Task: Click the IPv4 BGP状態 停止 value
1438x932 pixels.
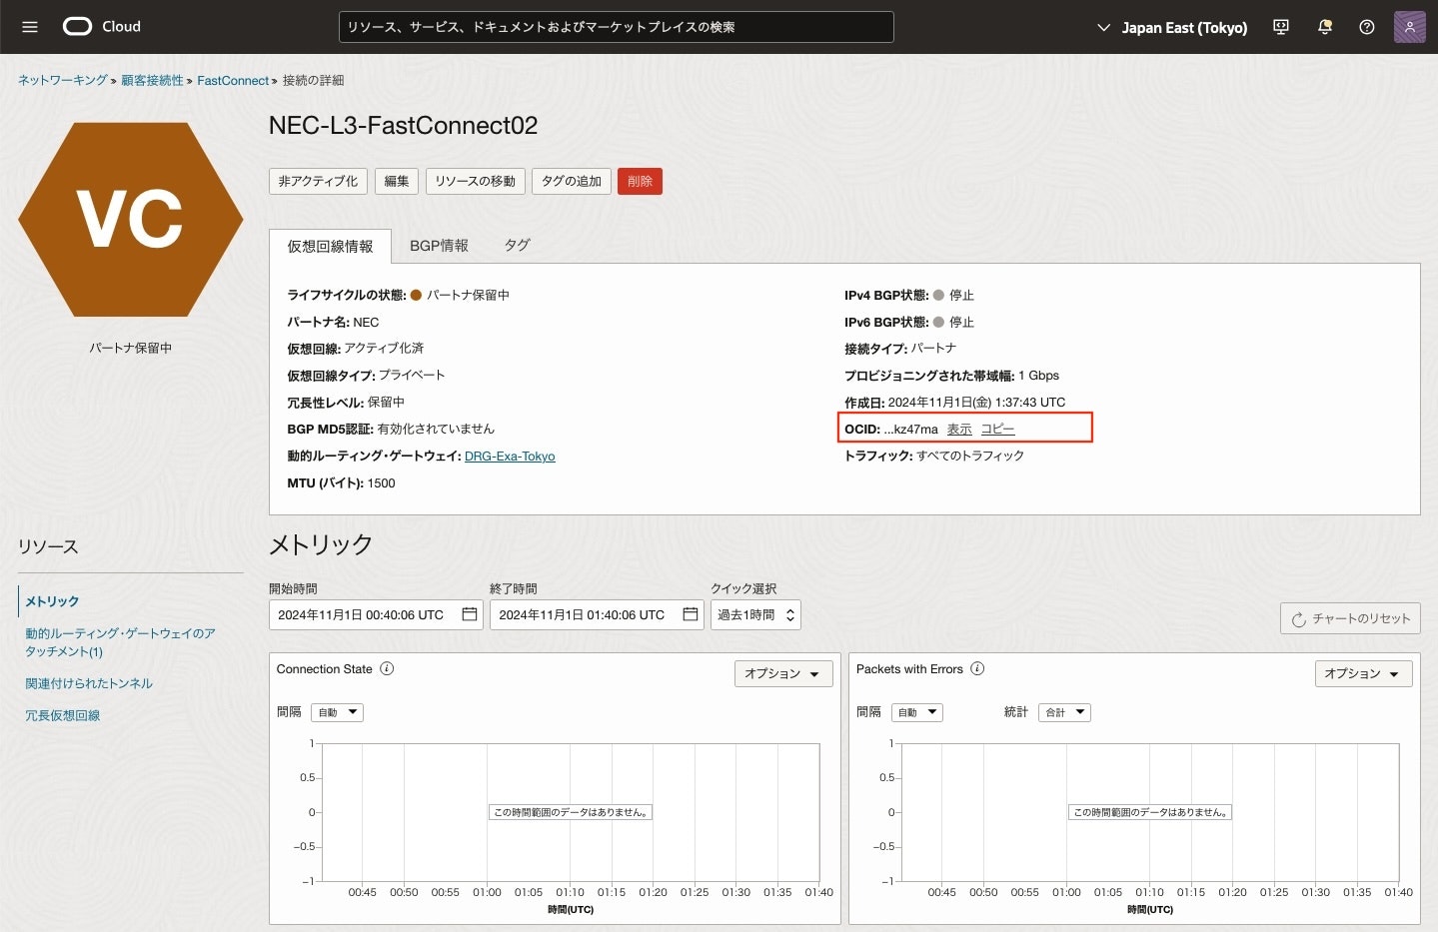Action: coord(961,295)
